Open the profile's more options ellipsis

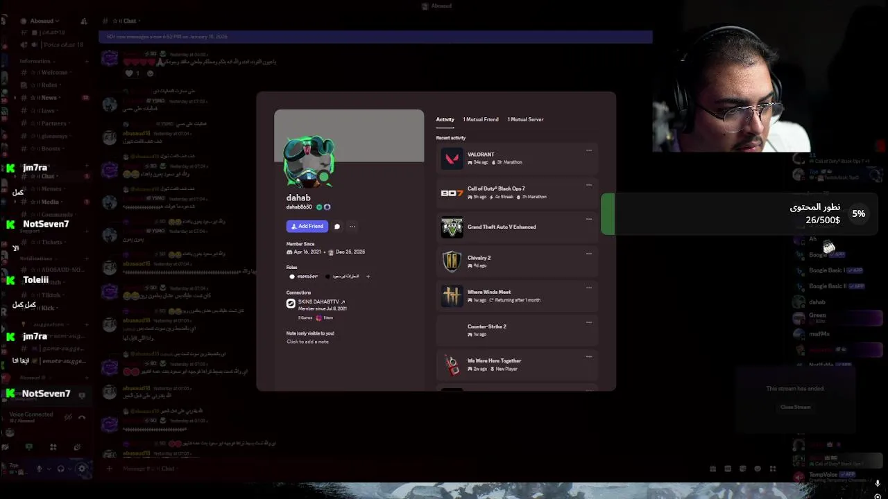[x=352, y=226]
